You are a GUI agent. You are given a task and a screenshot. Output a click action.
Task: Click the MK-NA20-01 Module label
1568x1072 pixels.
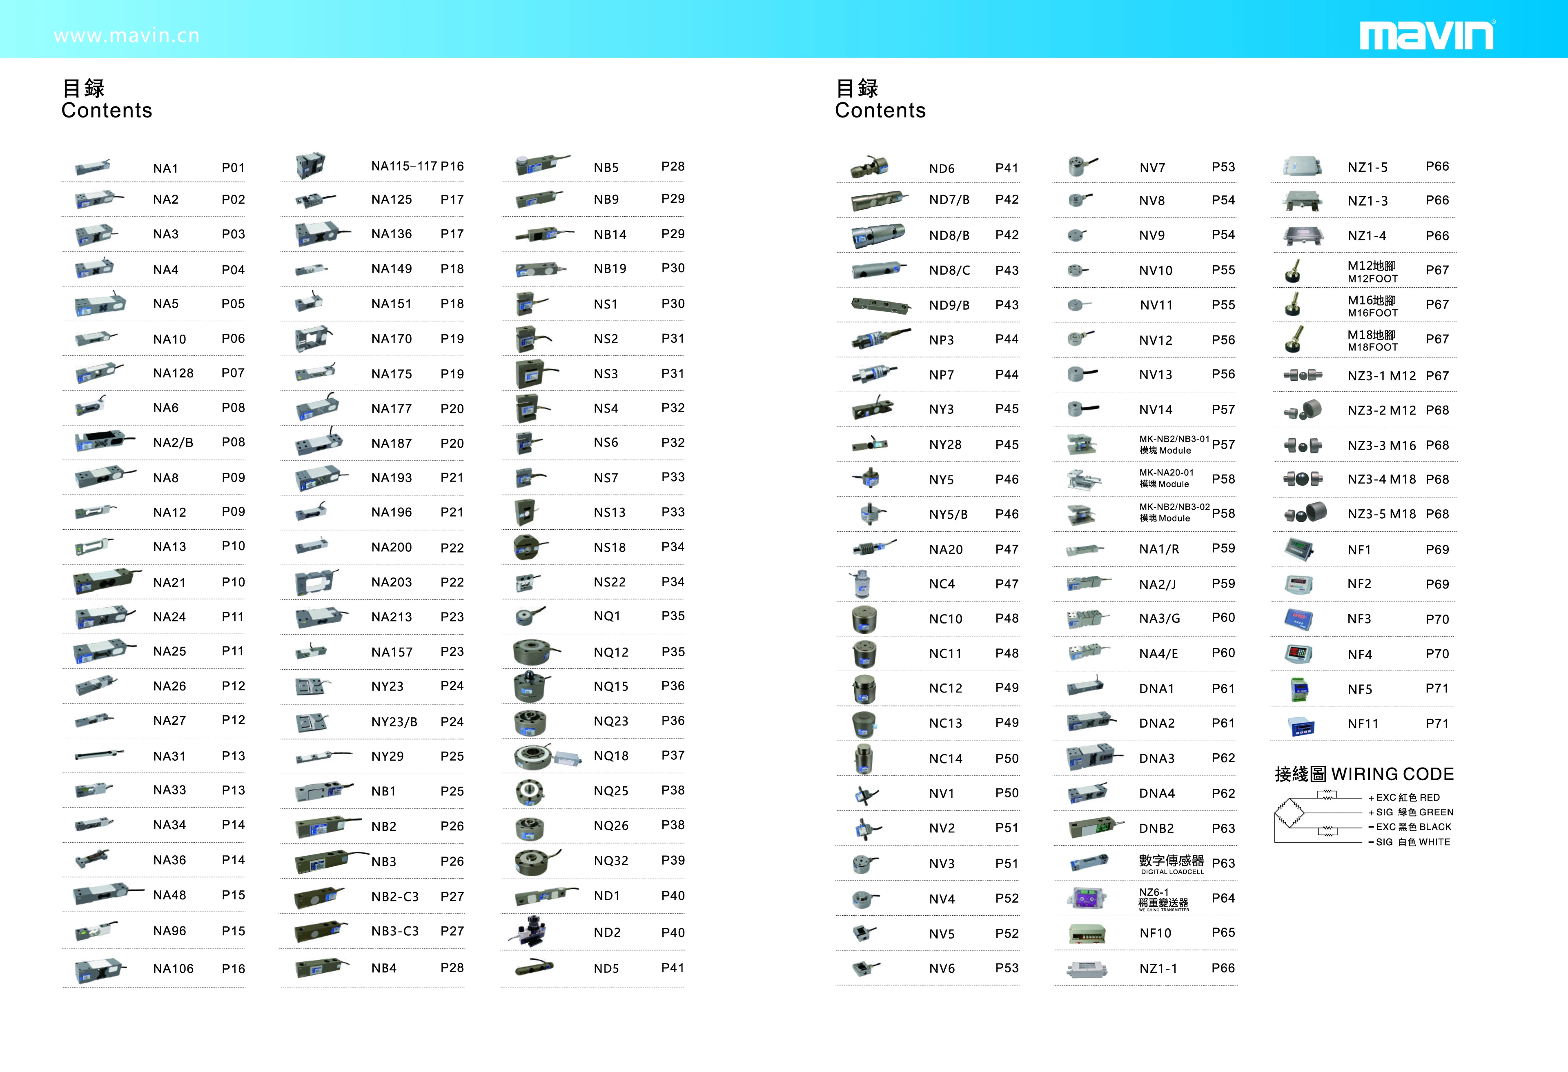pos(1166,478)
